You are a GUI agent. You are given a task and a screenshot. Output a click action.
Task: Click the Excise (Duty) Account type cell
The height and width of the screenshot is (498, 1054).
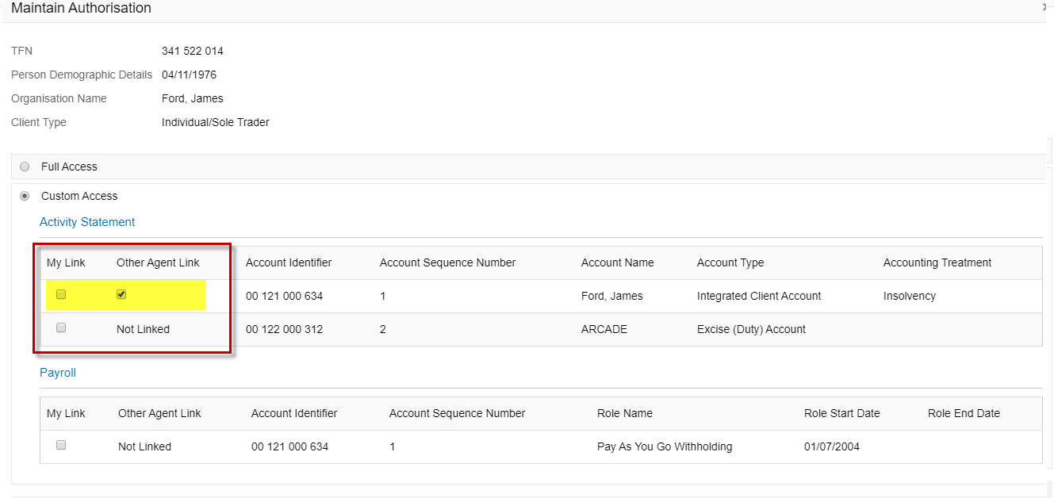pos(750,329)
